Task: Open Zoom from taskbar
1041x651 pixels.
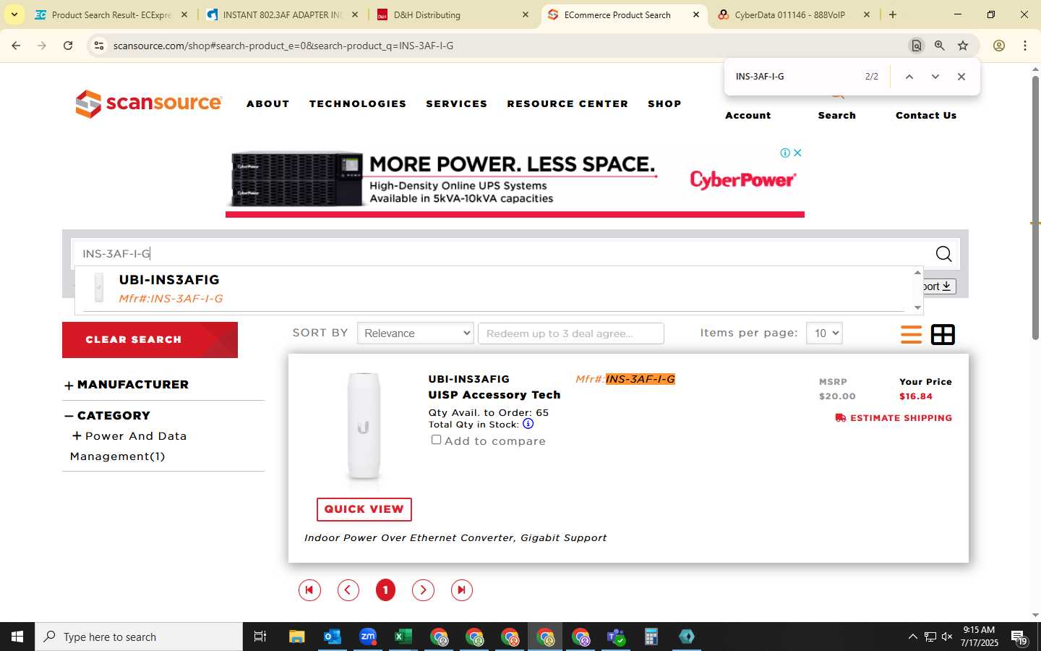Action: [x=368, y=637]
